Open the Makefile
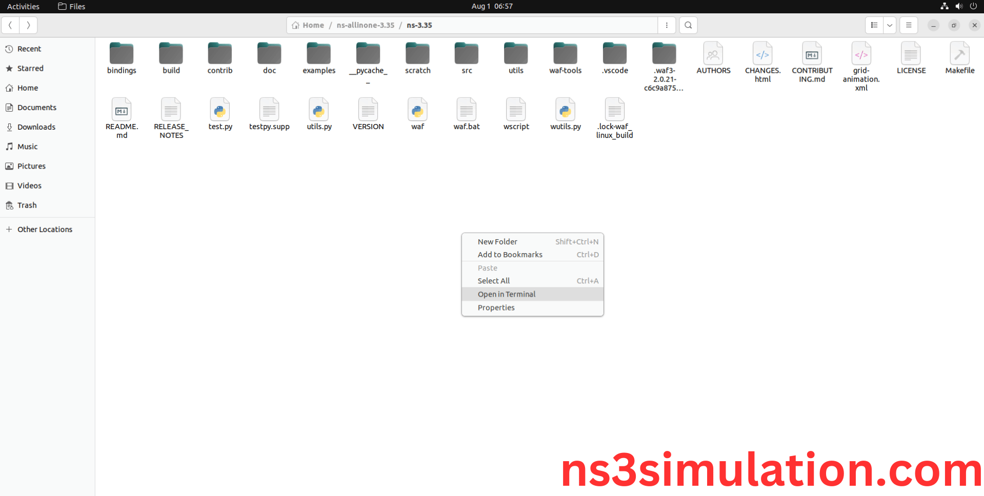Screen dimensions: 984x496 (x=959, y=56)
